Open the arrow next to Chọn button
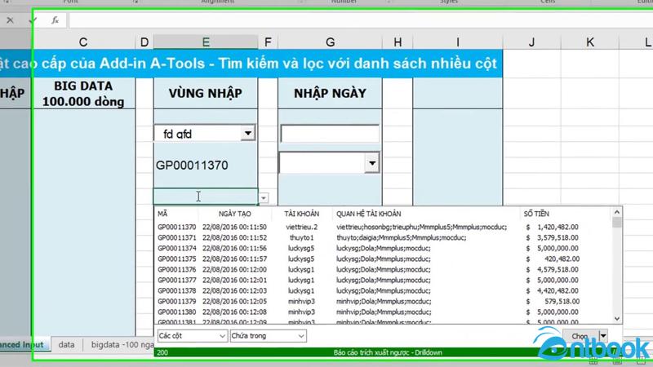Viewport: 653px width, 367px height. (603, 335)
